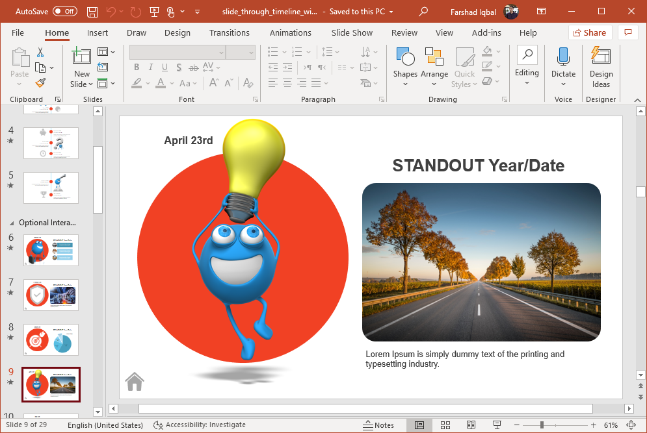Switch to Reading View in status bar
647x433 pixels.
click(x=471, y=425)
